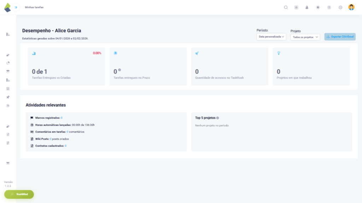Viewport: 362px width, 203px height.
Task: Open settings gear in header
Action: 340,7
